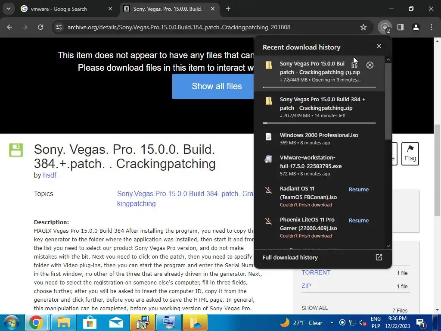The height and width of the screenshot is (331, 441).
Task: Open Chrome's three-dot menu
Action: point(432,27)
